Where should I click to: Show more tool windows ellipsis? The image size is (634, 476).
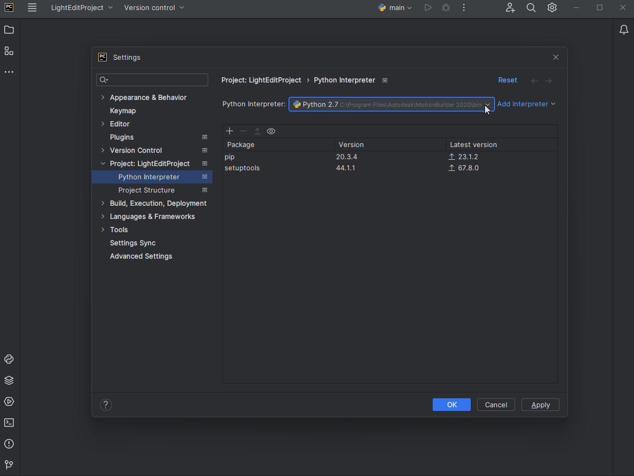click(x=9, y=72)
